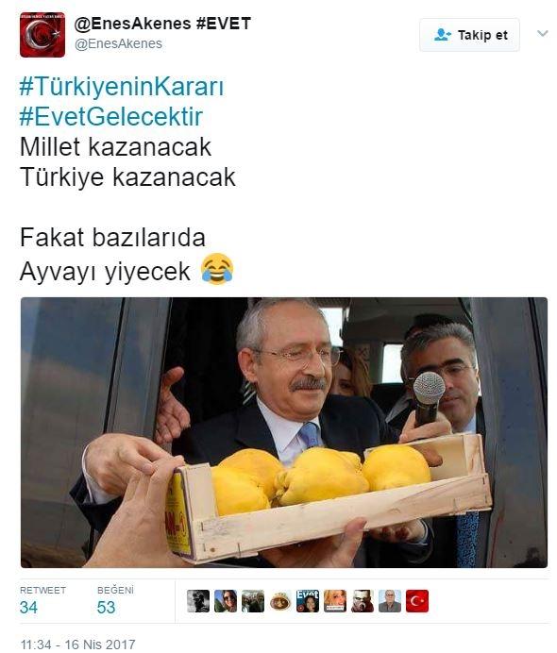View the 34 retweets list
Image resolution: width=557 pixels, height=653 pixels.
click(x=42, y=600)
